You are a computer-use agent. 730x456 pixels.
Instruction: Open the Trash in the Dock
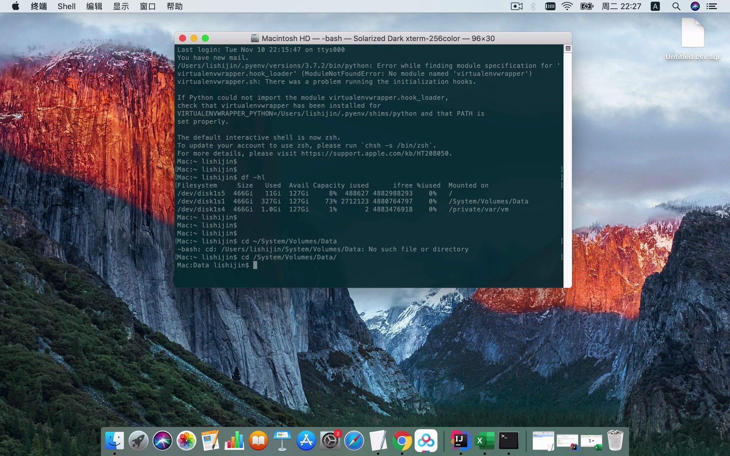(x=615, y=441)
